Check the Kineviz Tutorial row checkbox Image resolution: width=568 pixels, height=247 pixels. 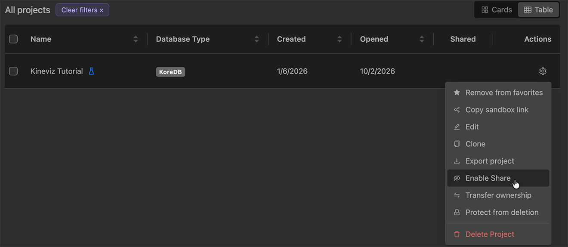point(13,71)
